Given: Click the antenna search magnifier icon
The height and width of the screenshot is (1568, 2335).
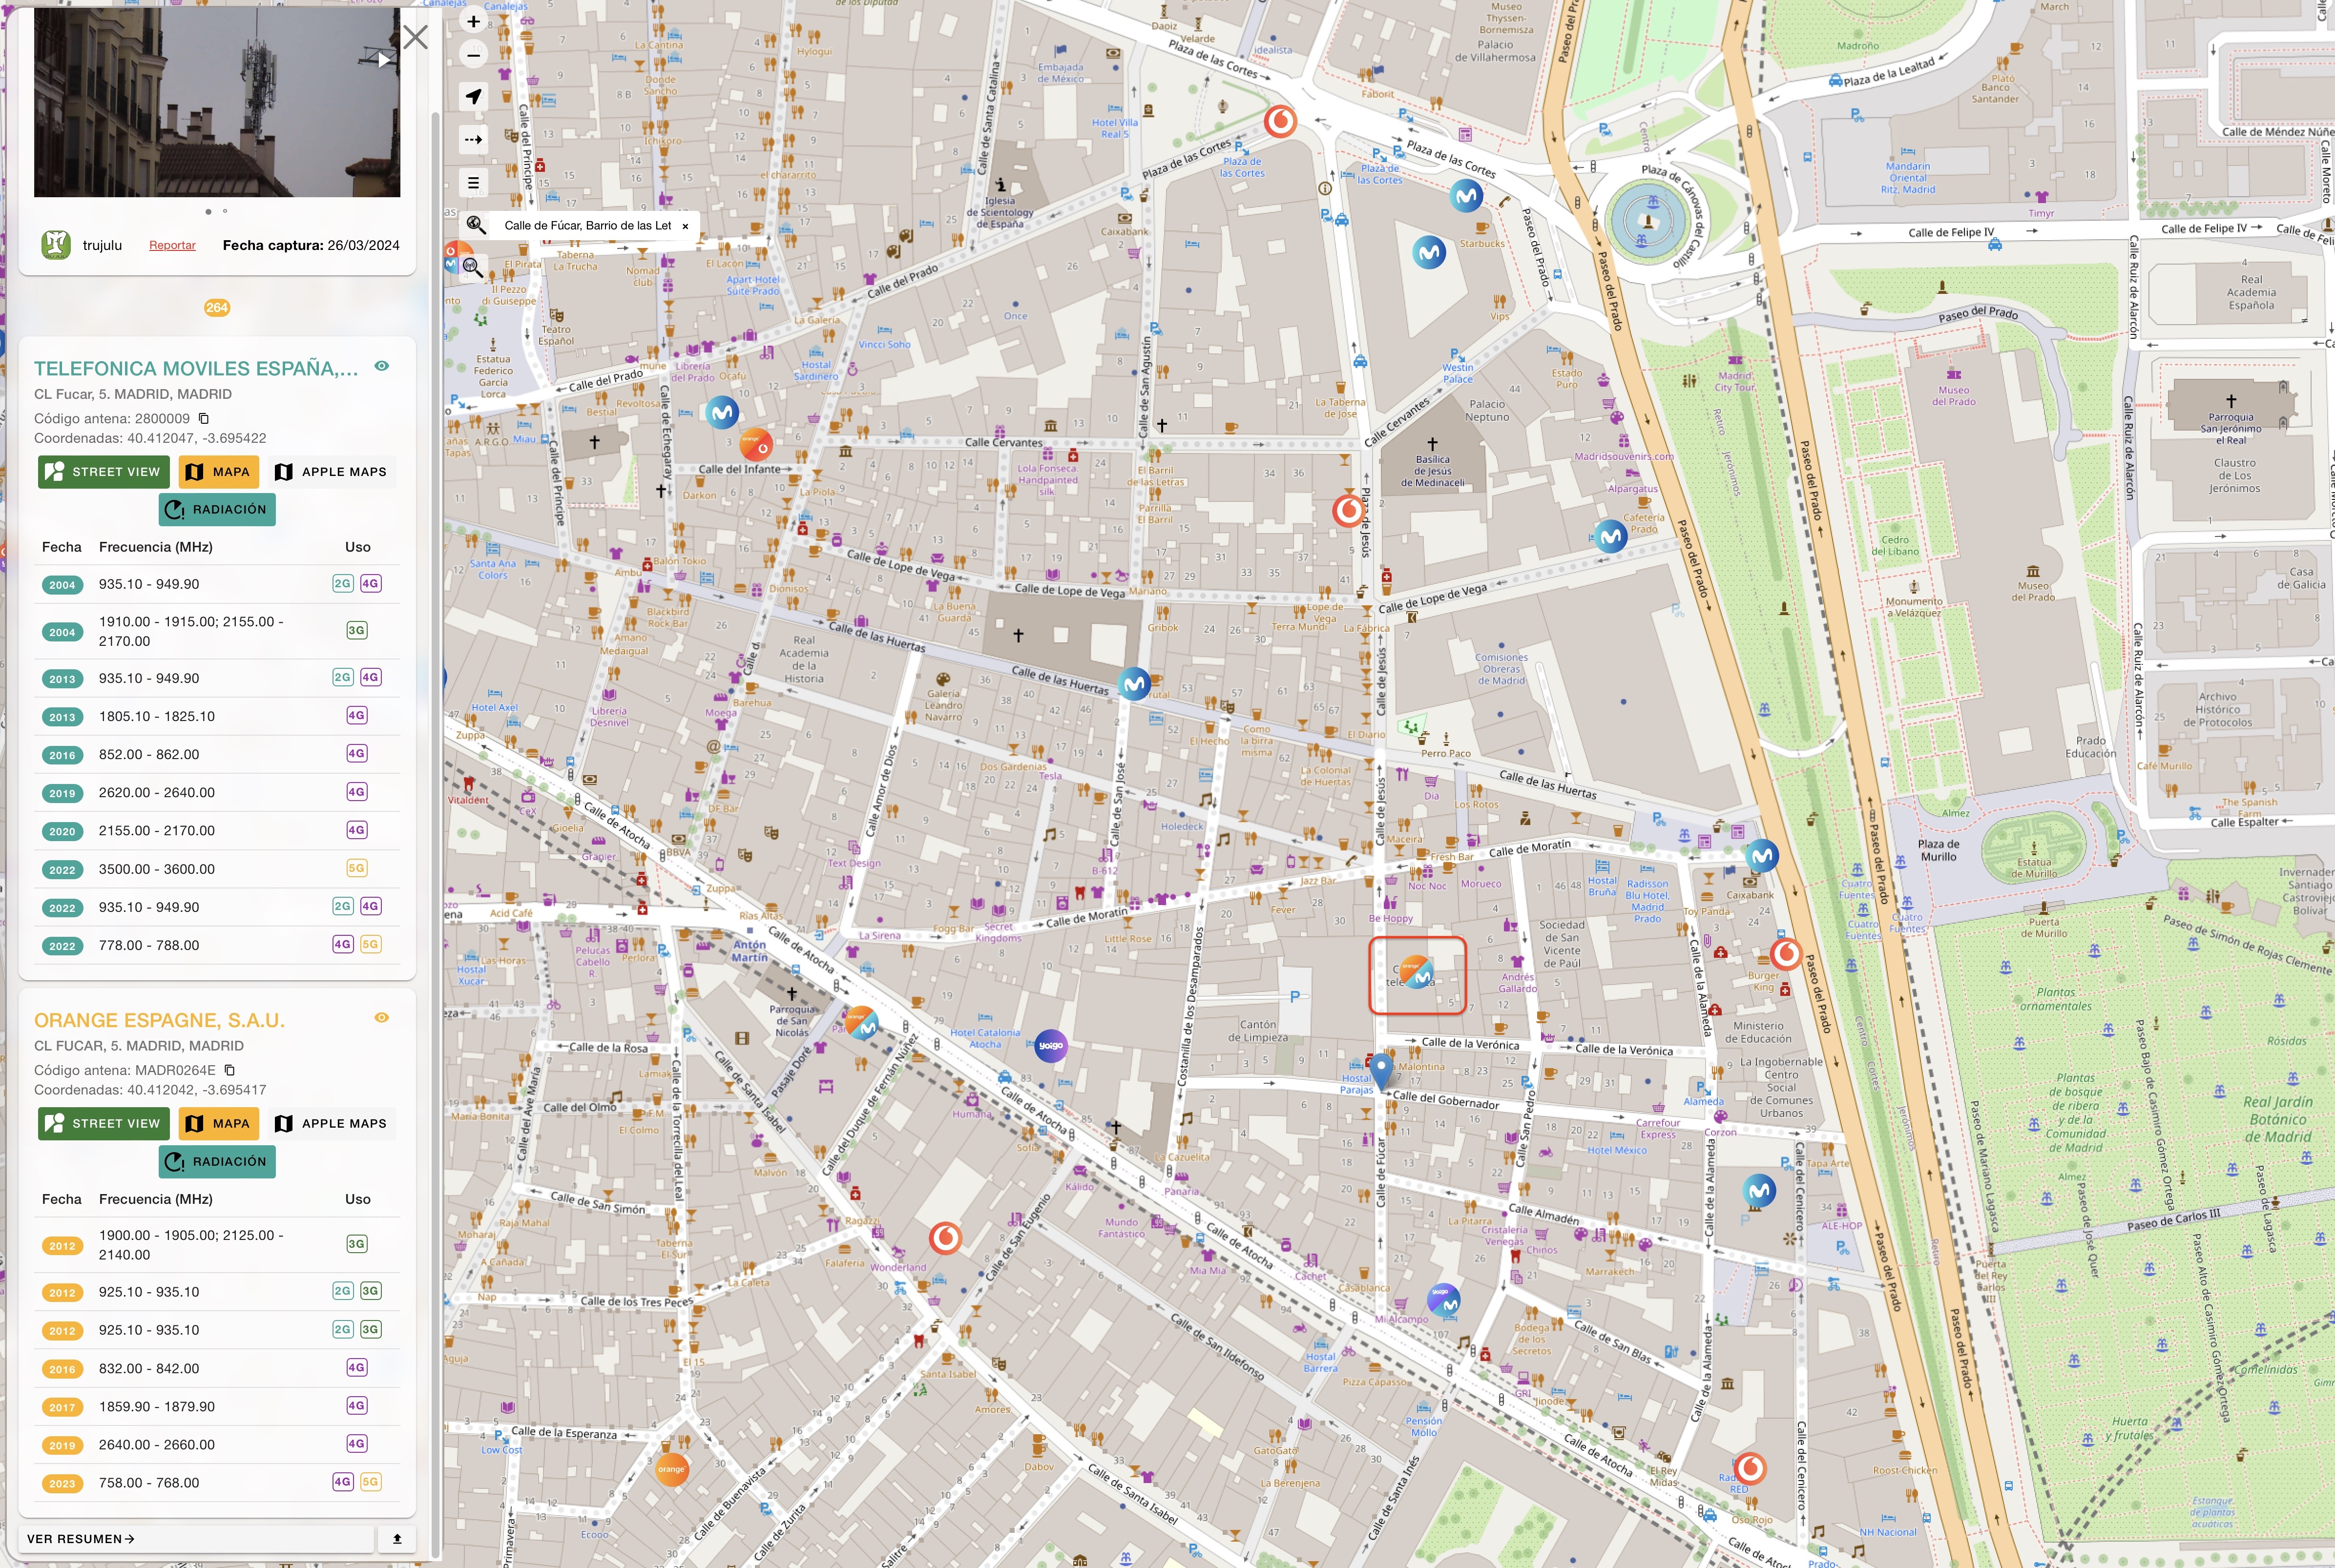Looking at the screenshot, I should pyautogui.click(x=472, y=268).
